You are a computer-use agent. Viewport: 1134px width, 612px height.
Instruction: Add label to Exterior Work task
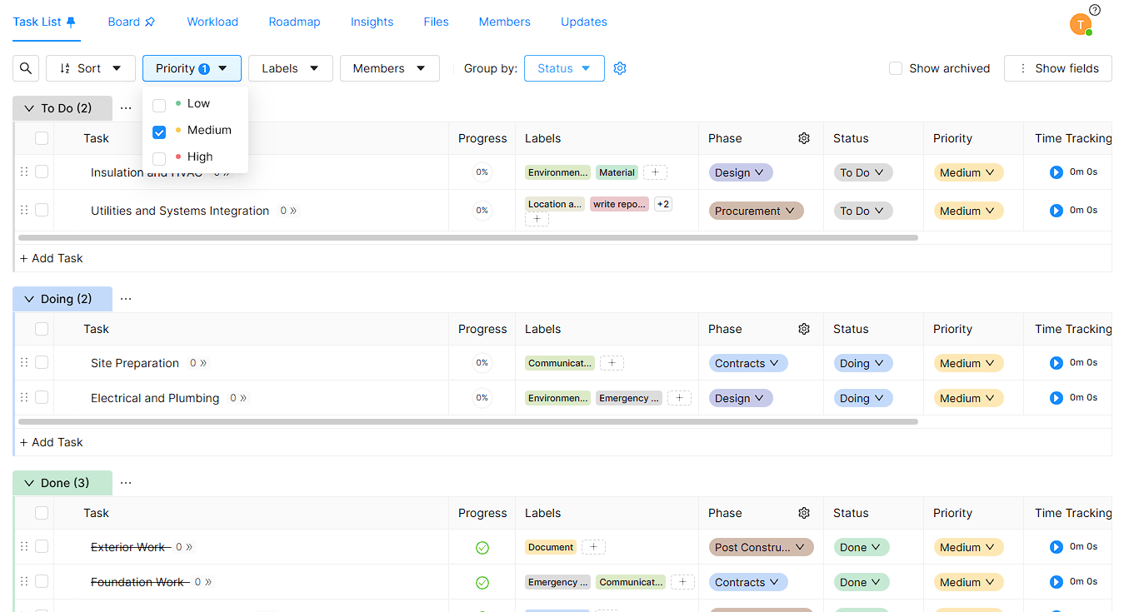pos(593,547)
